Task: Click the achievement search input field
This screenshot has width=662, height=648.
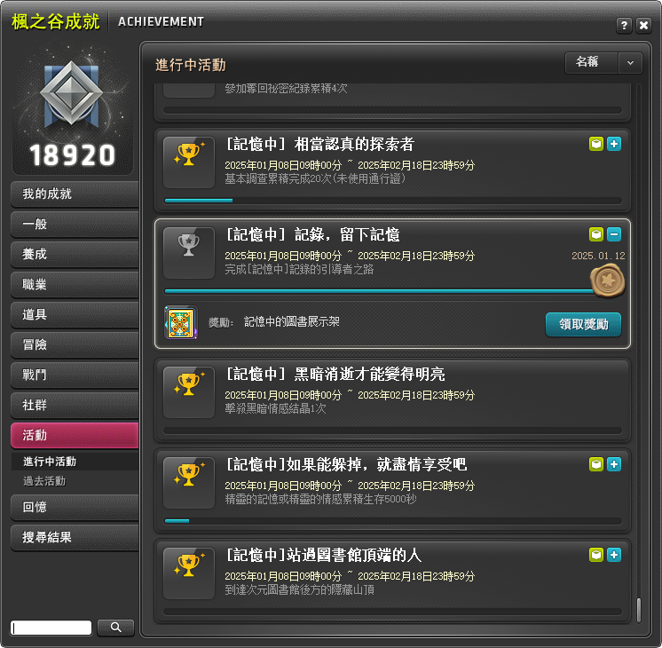Action: [51, 628]
